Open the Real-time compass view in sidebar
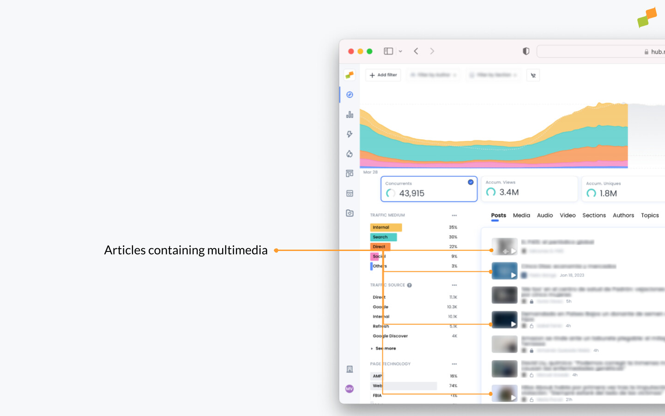The image size is (665, 416). (350, 94)
